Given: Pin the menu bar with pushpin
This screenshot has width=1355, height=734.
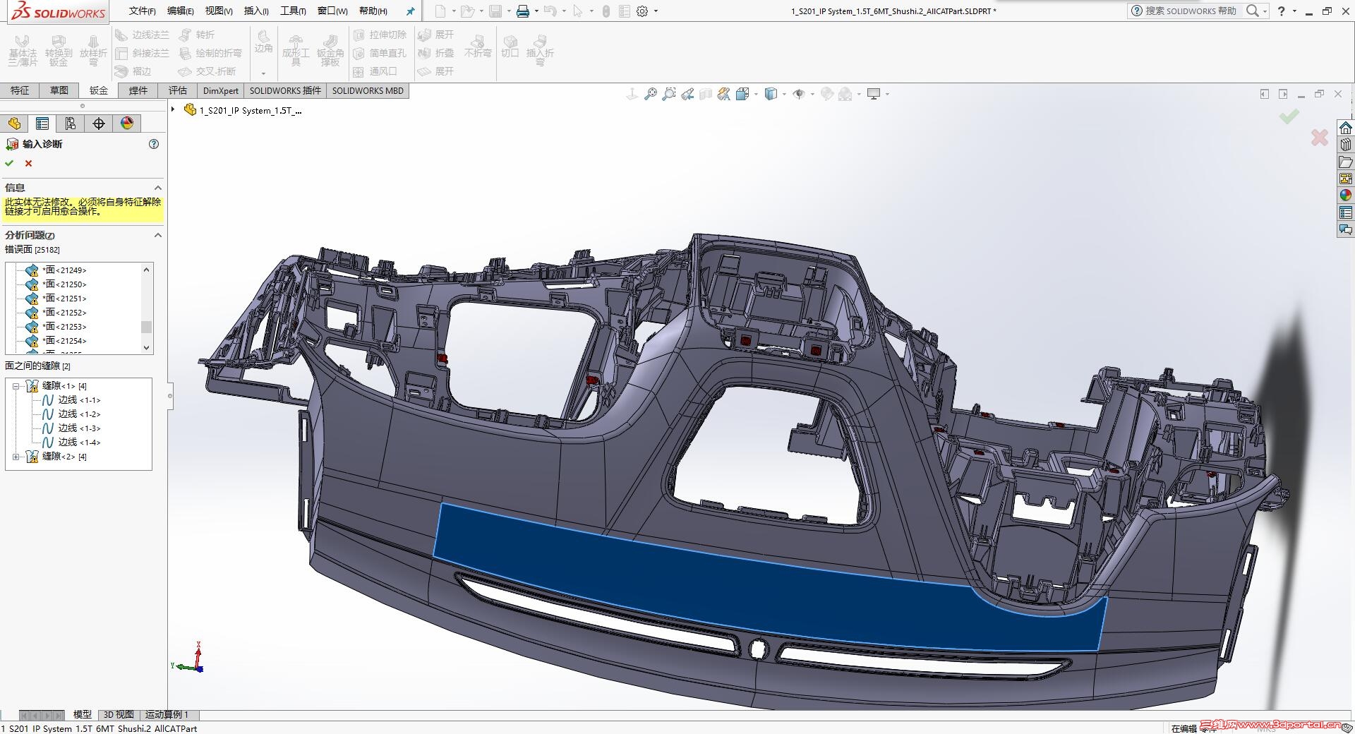Looking at the screenshot, I should (x=410, y=11).
